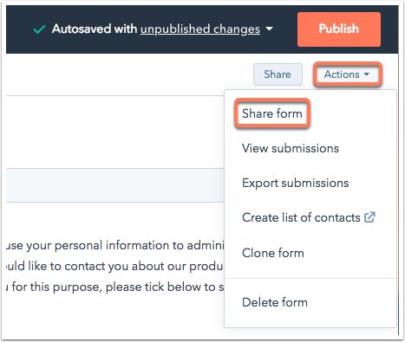Screen dimensions: 405x342
Task: Choose Clone form from the menu
Action: 273,253
